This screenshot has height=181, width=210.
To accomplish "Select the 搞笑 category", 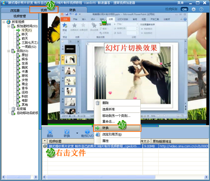I will point(25,67).
